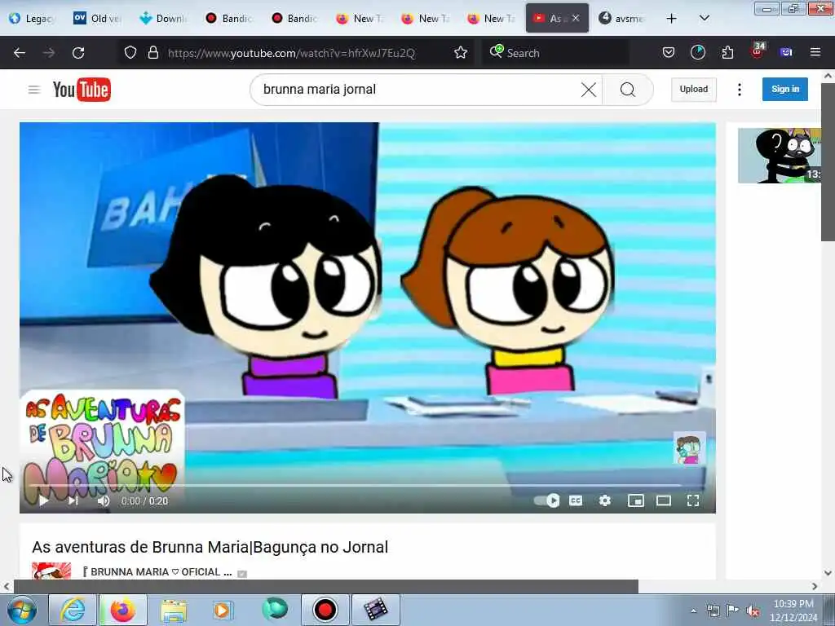The width and height of the screenshot is (835, 626).
Task: Mute the video volume
Action: point(104,500)
